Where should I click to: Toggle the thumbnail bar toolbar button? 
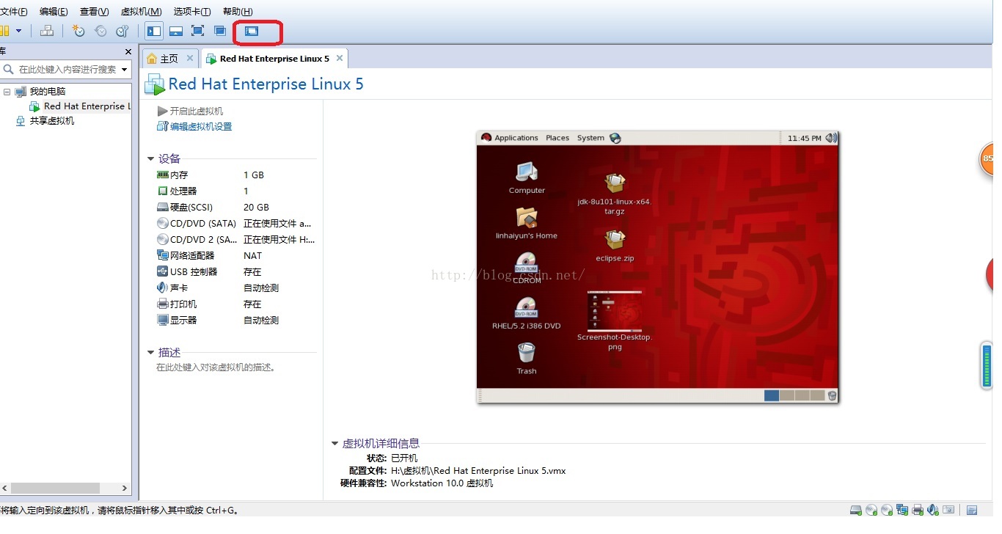(176, 31)
